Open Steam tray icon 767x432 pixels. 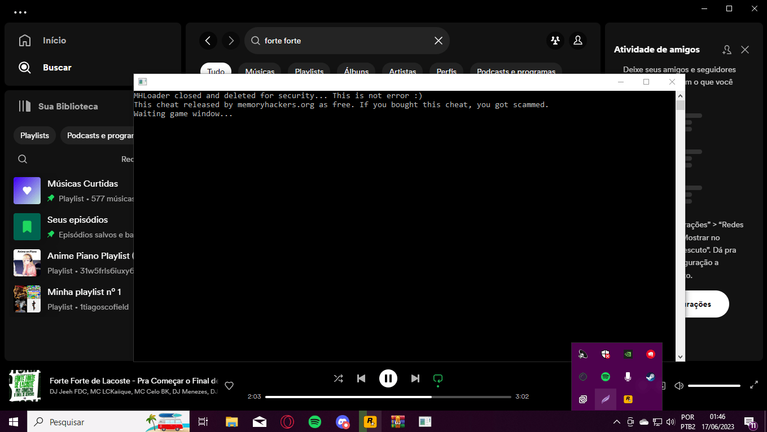[650, 377]
